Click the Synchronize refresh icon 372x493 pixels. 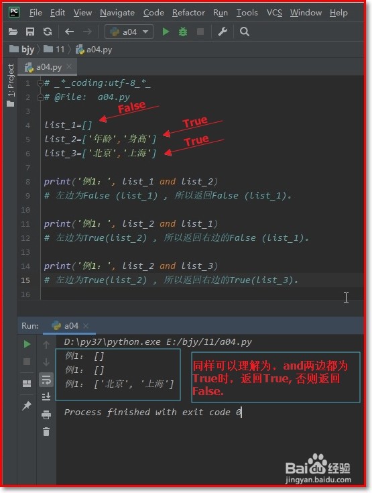[x=48, y=32]
